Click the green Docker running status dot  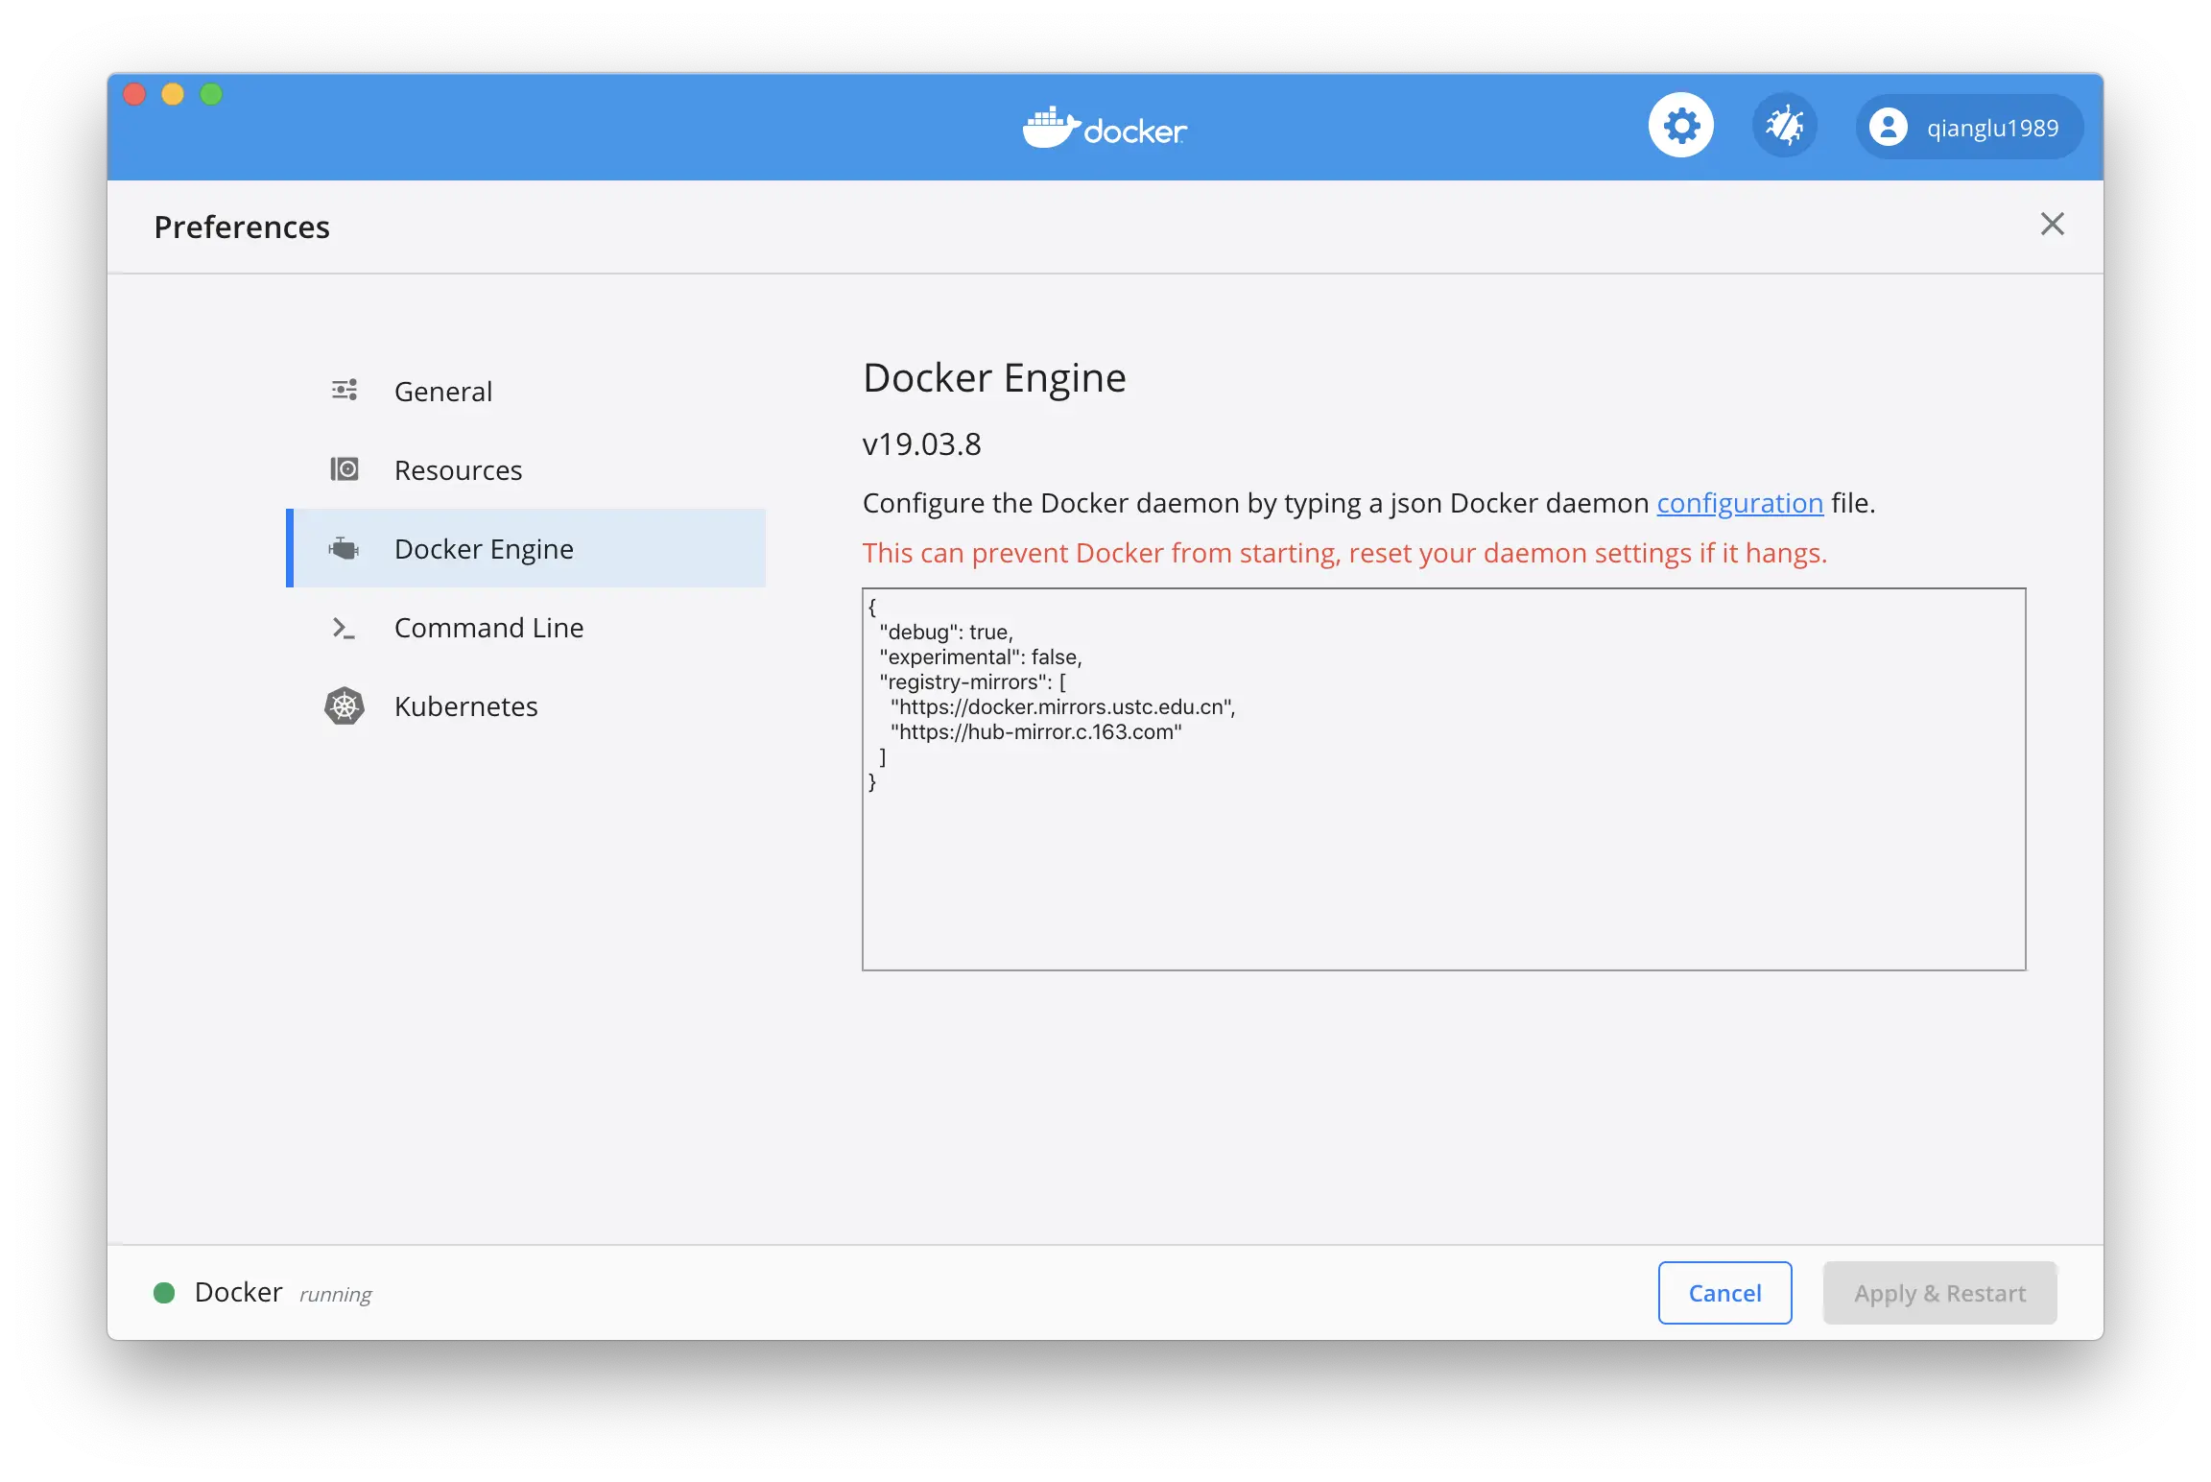click(164, 1293)
